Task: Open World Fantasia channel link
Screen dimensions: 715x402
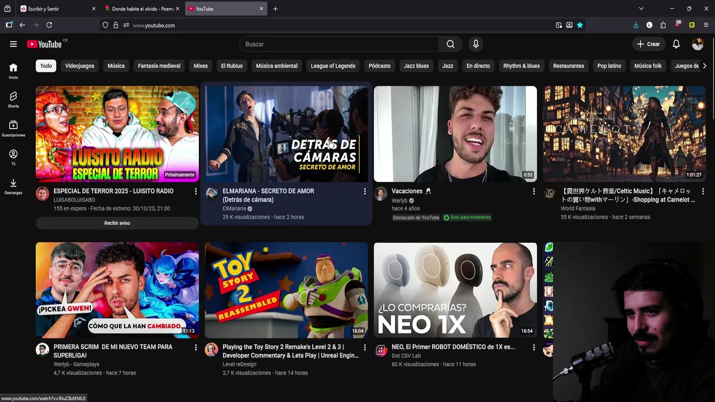Action: pyautogui.click(x=578, y=209)
